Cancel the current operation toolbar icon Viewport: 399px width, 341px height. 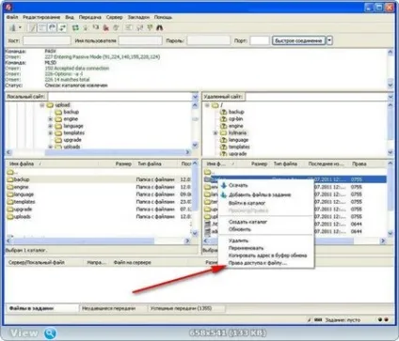(96, 28)
